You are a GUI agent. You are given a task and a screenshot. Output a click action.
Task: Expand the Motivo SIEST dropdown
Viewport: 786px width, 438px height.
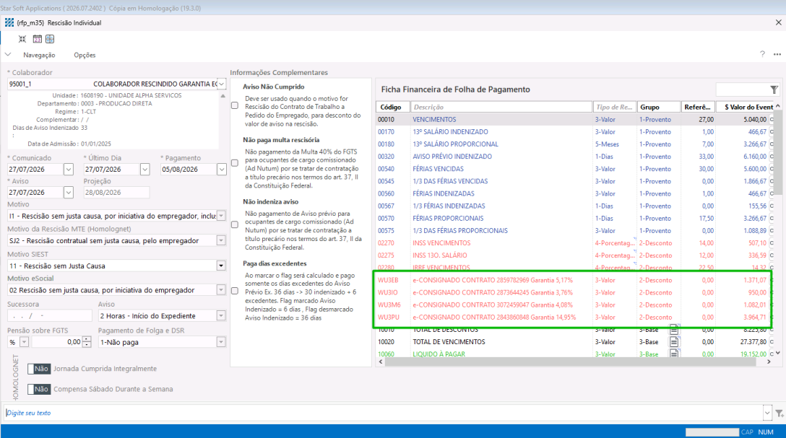click(x=221, y=266)
